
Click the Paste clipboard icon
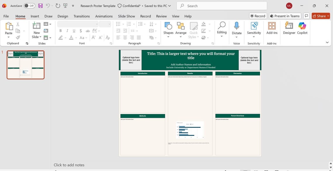(9, 27)
